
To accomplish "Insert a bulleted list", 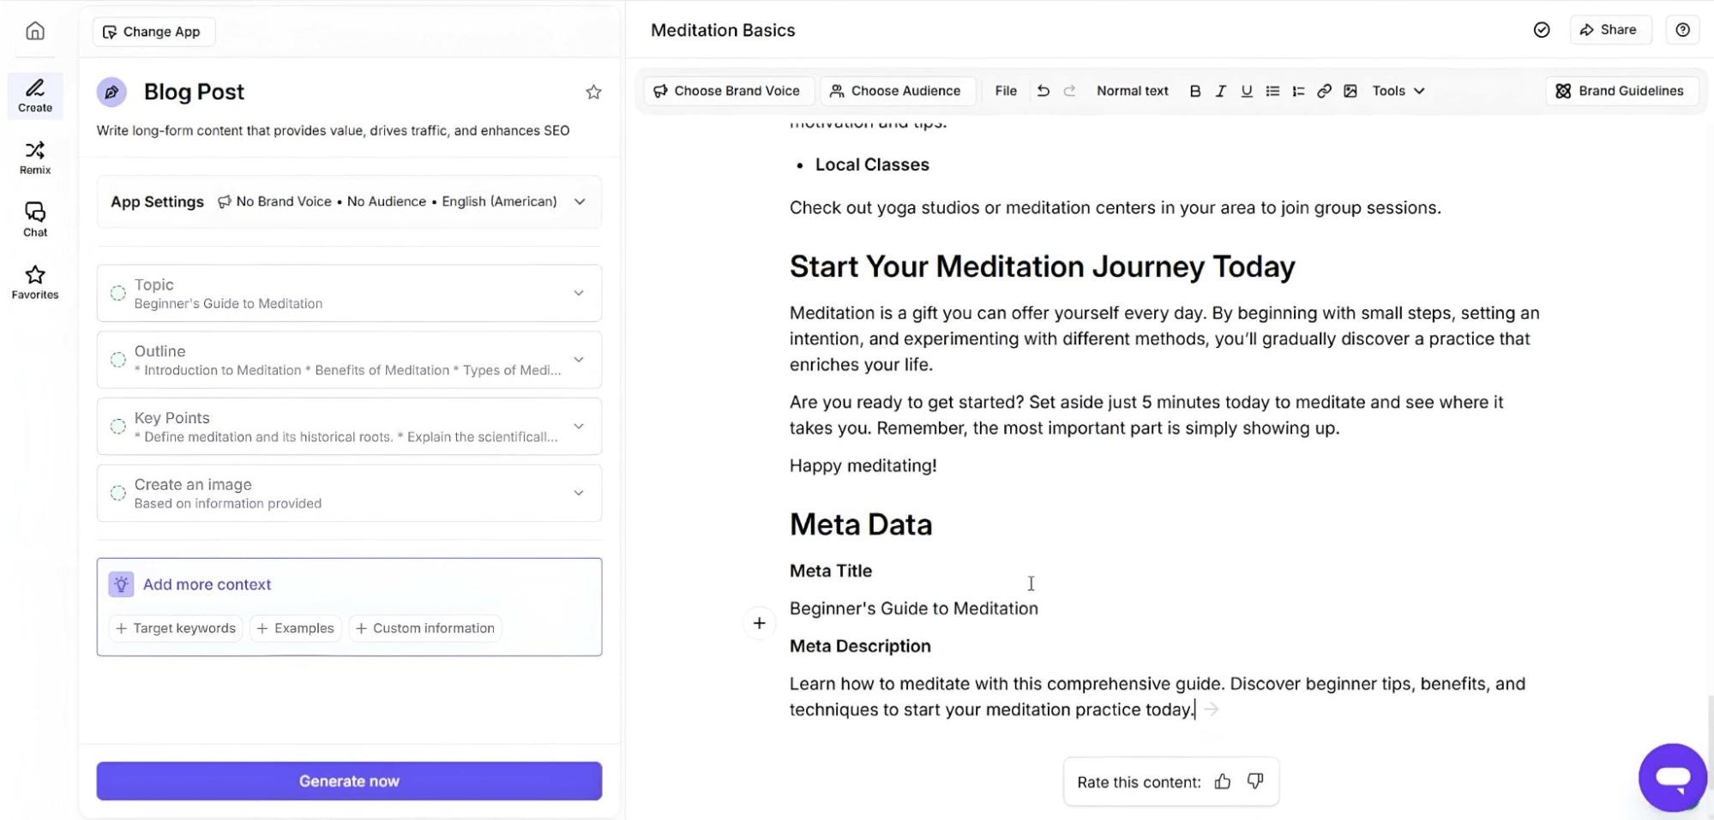I will pyautogui.click(x=1272, y=91).
